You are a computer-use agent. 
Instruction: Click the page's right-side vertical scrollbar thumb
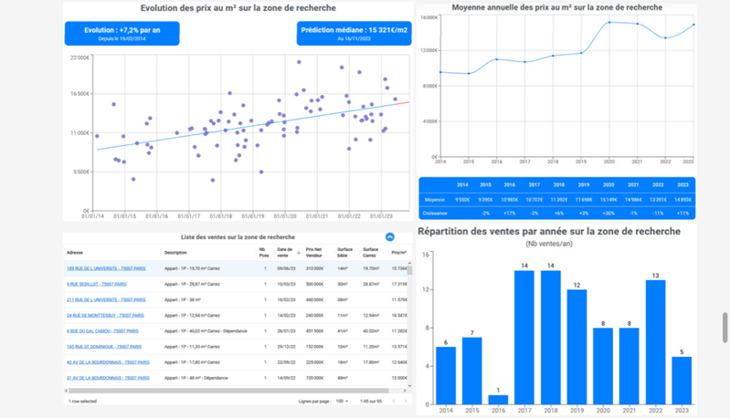pos(725,326)
